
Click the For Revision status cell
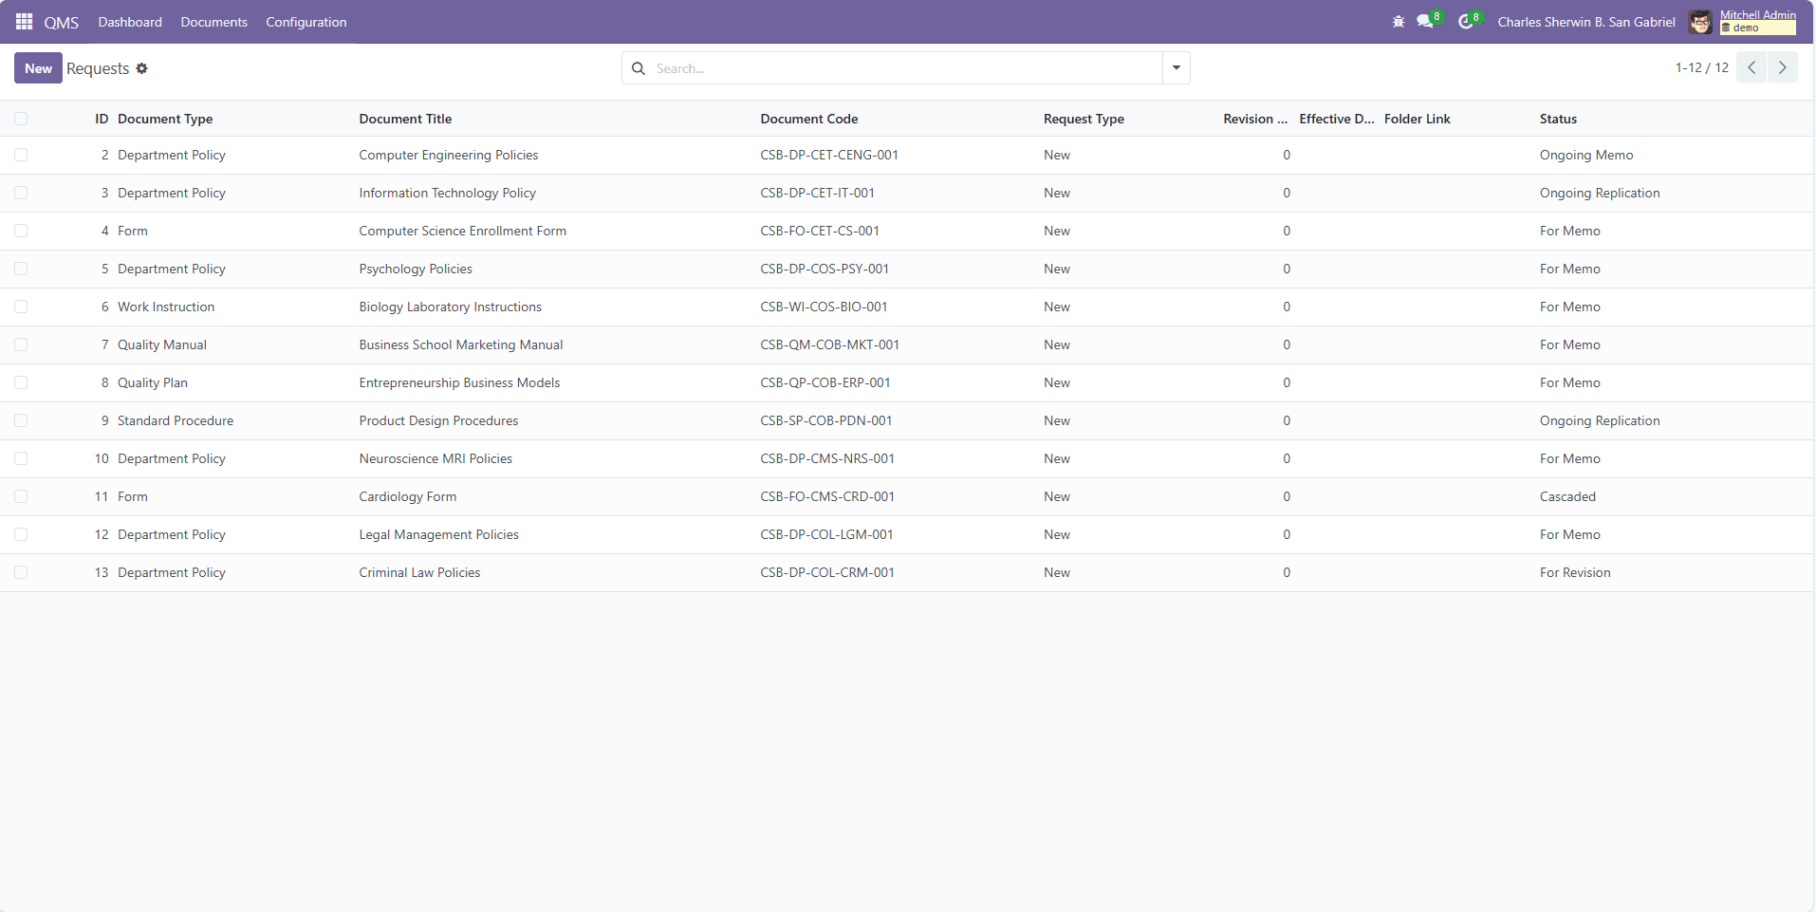1575,572
